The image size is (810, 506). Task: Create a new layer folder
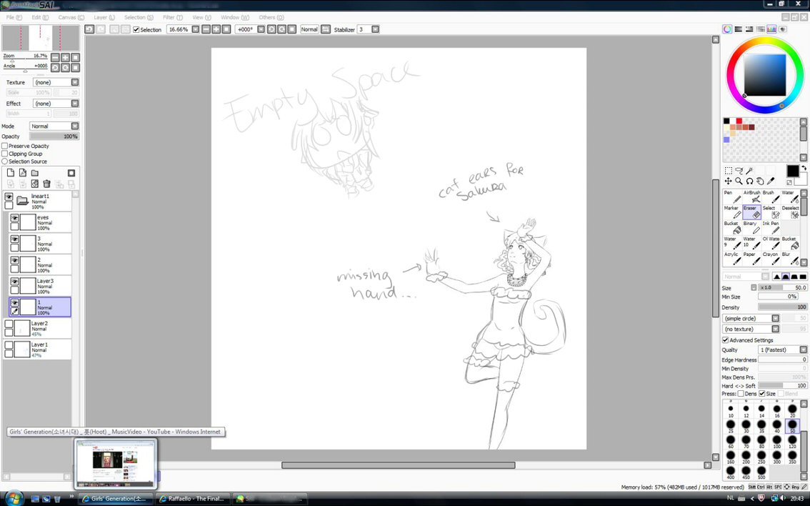coord(34,173)
